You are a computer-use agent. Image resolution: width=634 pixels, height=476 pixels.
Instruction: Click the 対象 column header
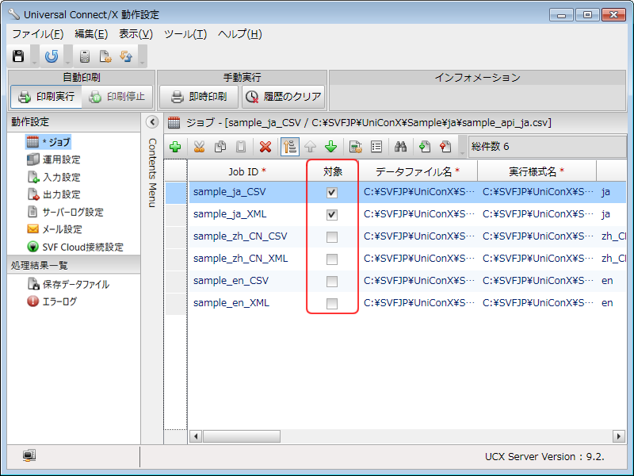[x=332, y=171]
